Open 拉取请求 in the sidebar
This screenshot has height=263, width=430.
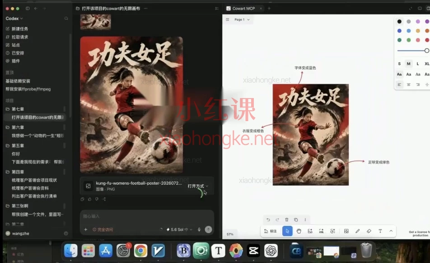(17, 37)
